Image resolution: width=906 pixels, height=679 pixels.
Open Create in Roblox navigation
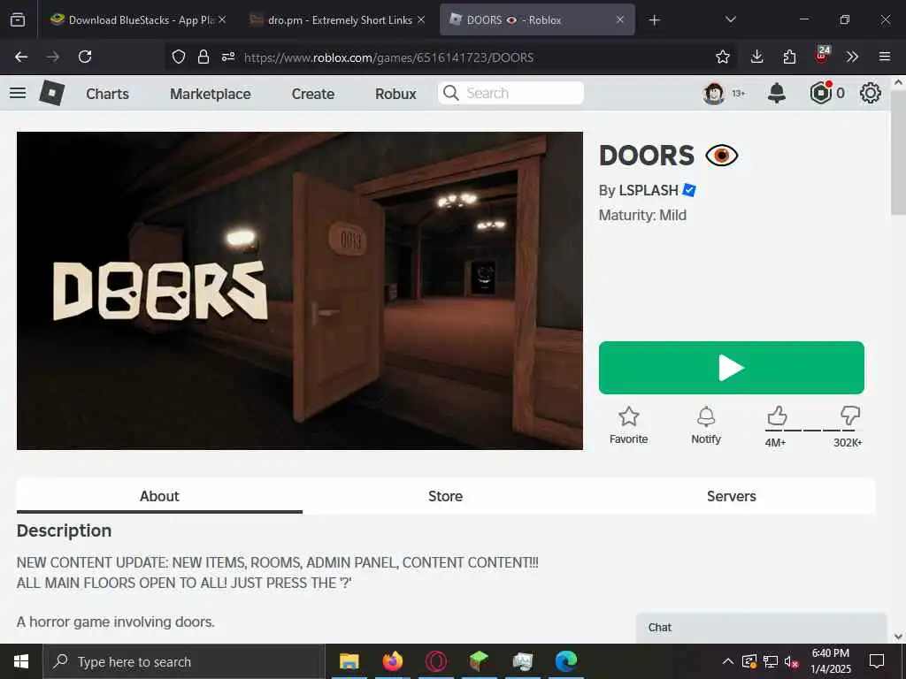coord(312,94)
